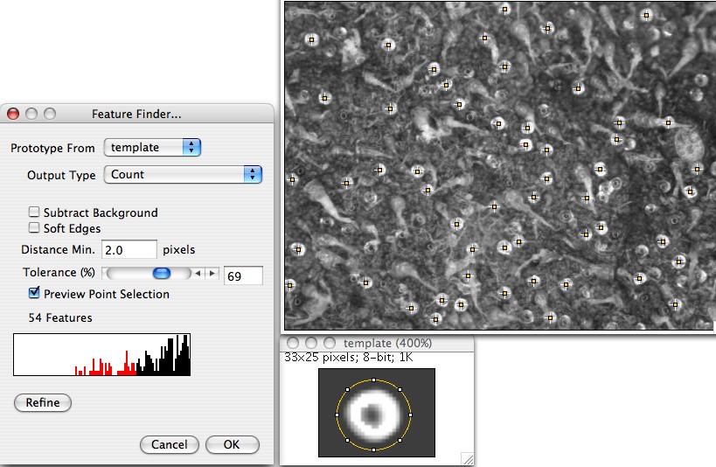Click bottom handle of the oval selection

coord(374,449)
